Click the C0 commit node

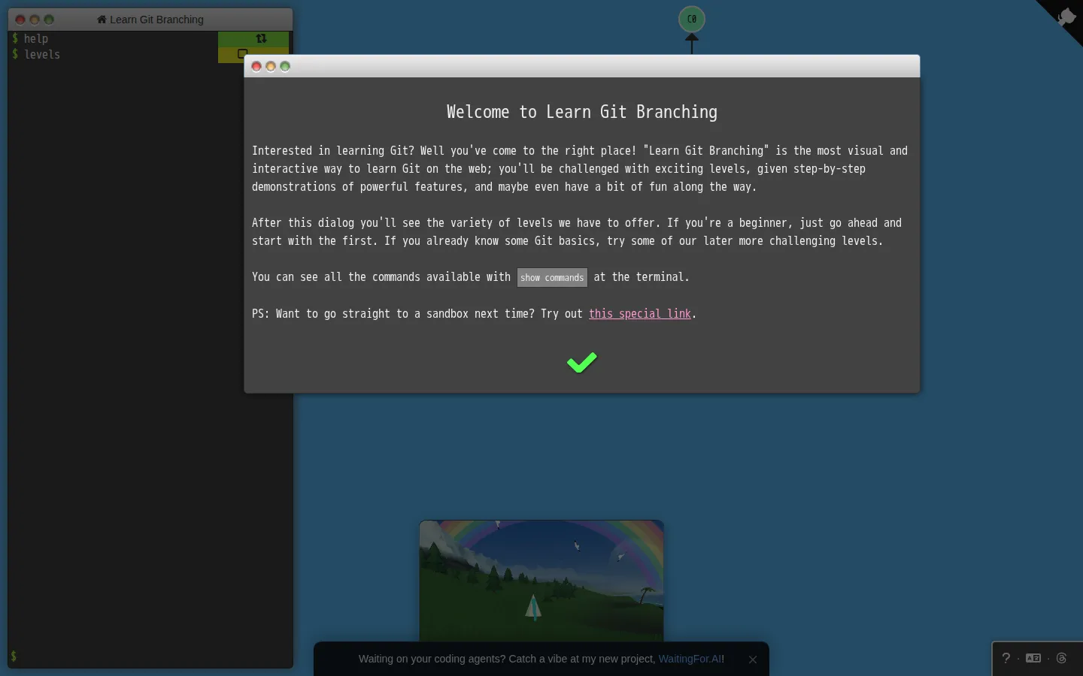click(x=692, y=19)
